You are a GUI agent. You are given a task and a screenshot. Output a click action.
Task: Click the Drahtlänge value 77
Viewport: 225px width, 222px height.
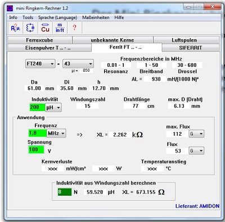pos(134,106)
